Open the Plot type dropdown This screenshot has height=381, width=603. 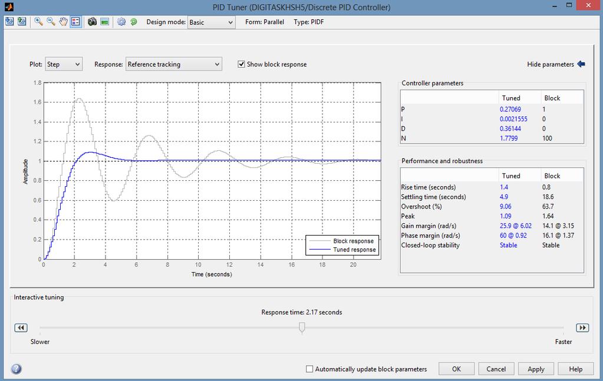(x=64, y=64)
